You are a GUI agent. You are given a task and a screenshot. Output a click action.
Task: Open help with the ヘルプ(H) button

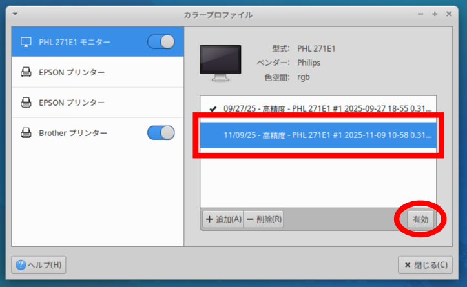39,264
